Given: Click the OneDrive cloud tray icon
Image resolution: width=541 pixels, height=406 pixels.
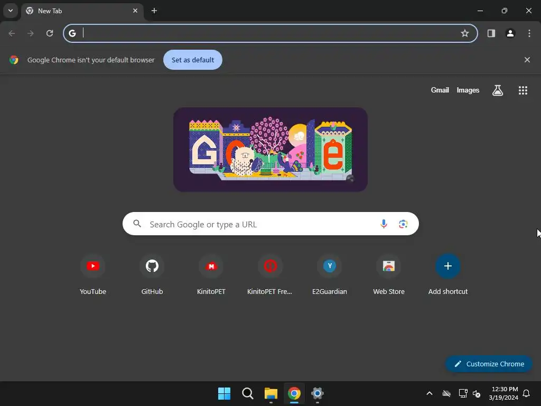Looking at the screenshot, I should (x=446, y=393).
